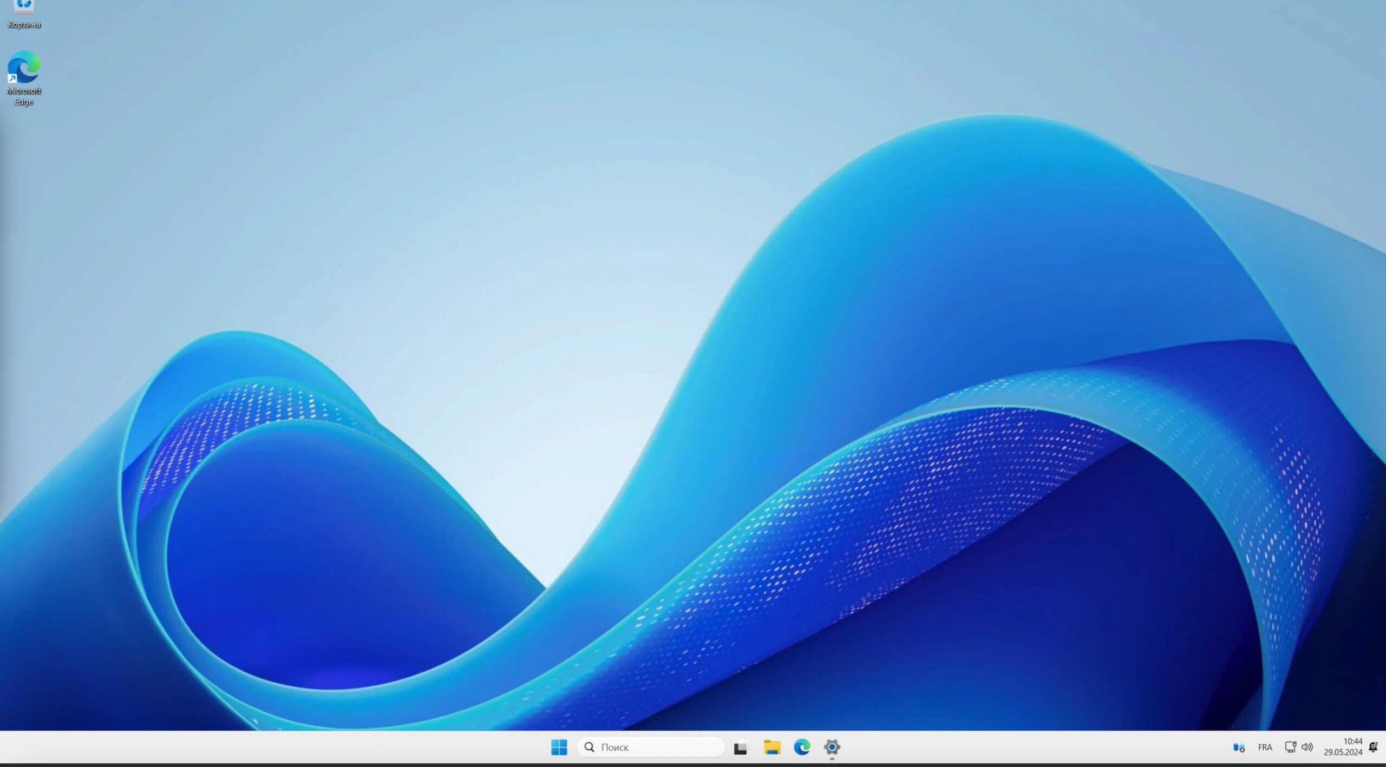Open Microsoft Edge from the taskbar
Screen dimensions: 1386x767
pos(802,747)
